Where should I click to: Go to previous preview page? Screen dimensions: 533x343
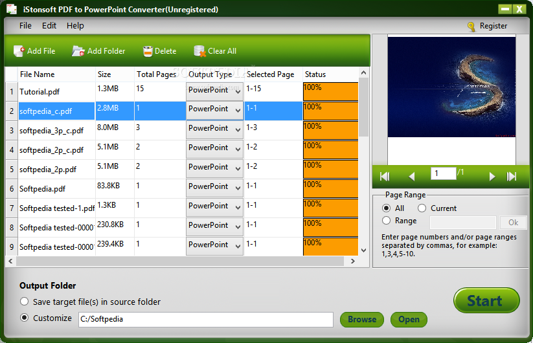(412, 176)
